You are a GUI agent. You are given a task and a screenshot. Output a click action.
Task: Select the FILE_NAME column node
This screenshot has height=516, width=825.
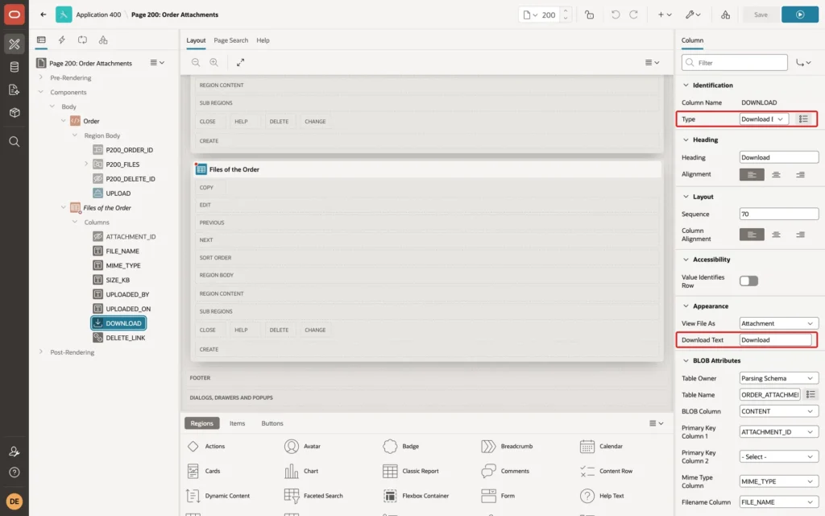click(x=122, y=252)
